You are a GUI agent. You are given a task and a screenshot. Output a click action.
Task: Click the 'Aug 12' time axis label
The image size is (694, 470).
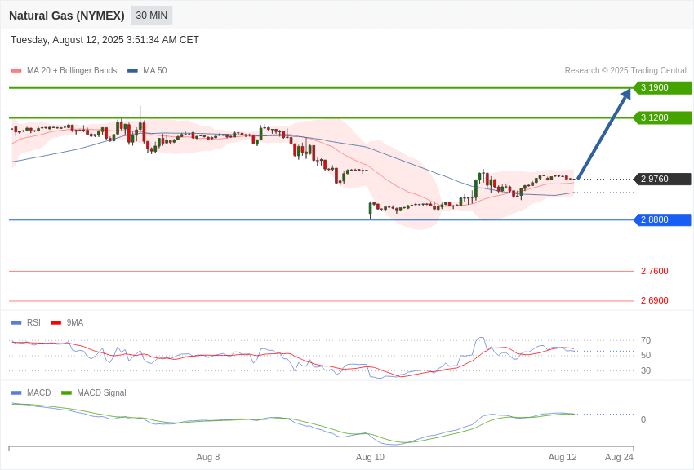[563, 457]
